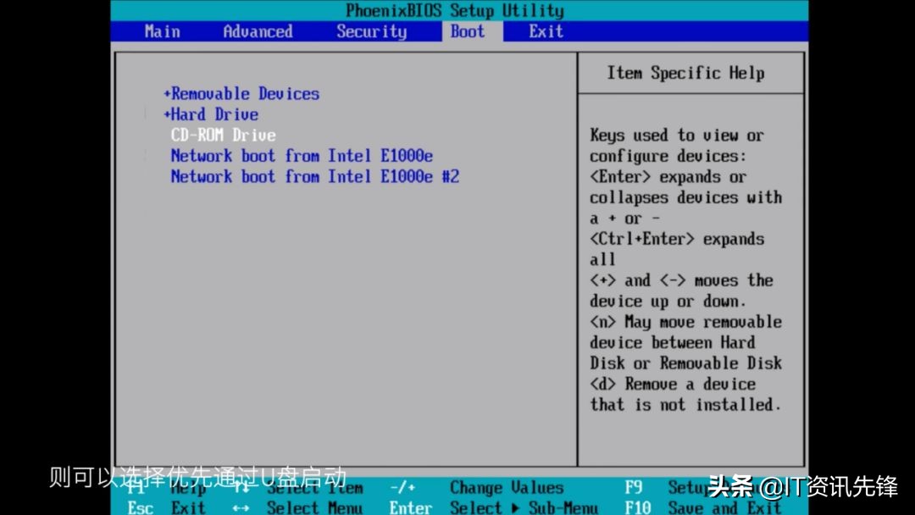
Task: Expand the Hard Drive entry
Action: (x=211, y=114)
